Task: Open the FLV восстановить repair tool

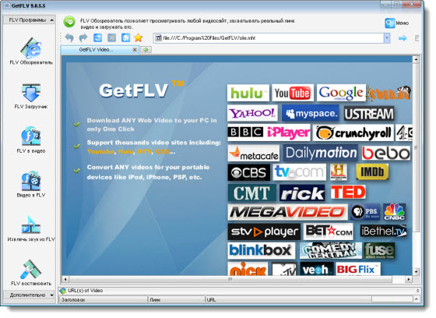Action: pyautogui.click(x=31, y=273)
